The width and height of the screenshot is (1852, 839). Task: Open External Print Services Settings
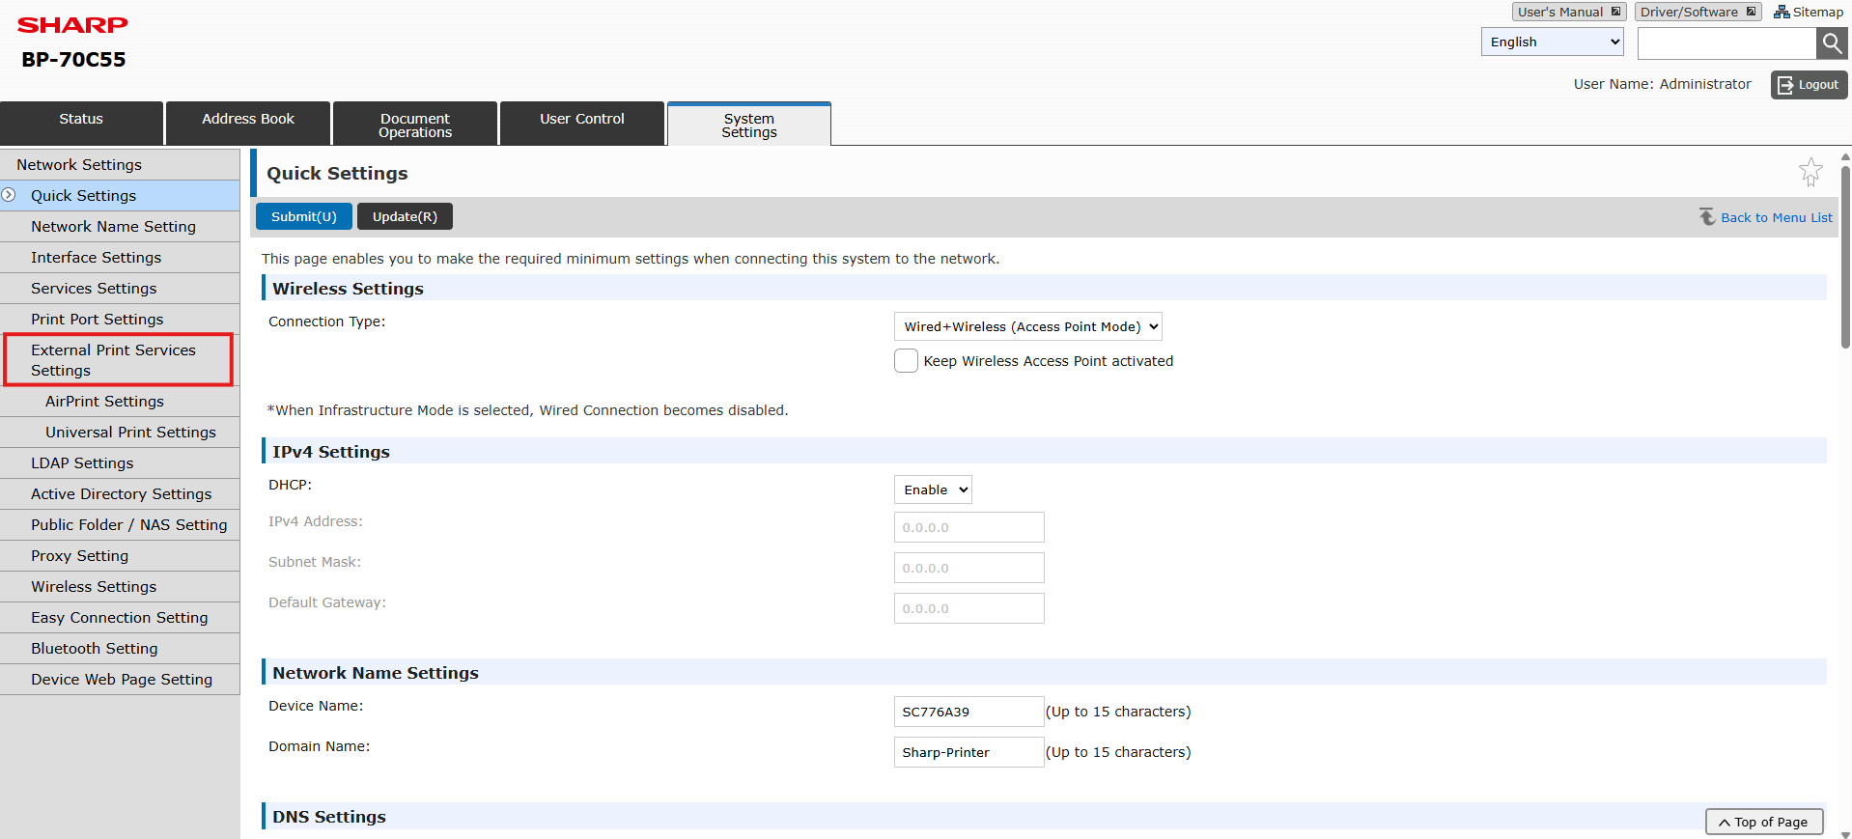(x=119, y=360)
